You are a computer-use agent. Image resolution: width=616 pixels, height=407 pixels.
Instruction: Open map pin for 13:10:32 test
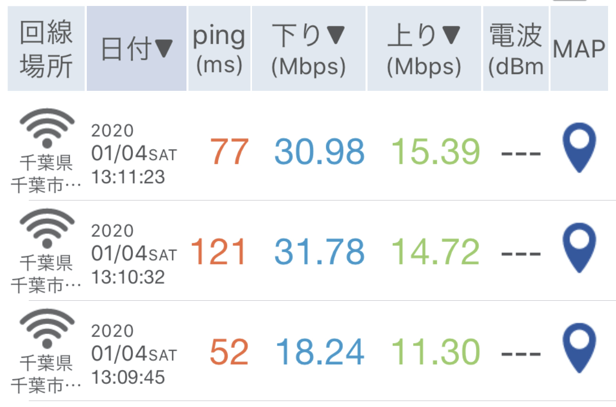click(579, 248)
